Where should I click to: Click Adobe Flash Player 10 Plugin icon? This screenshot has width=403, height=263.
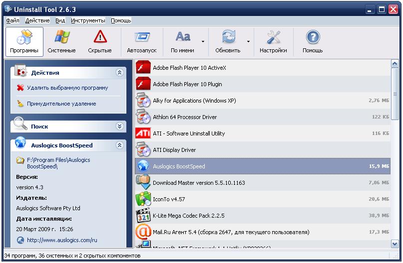[143, 84]
